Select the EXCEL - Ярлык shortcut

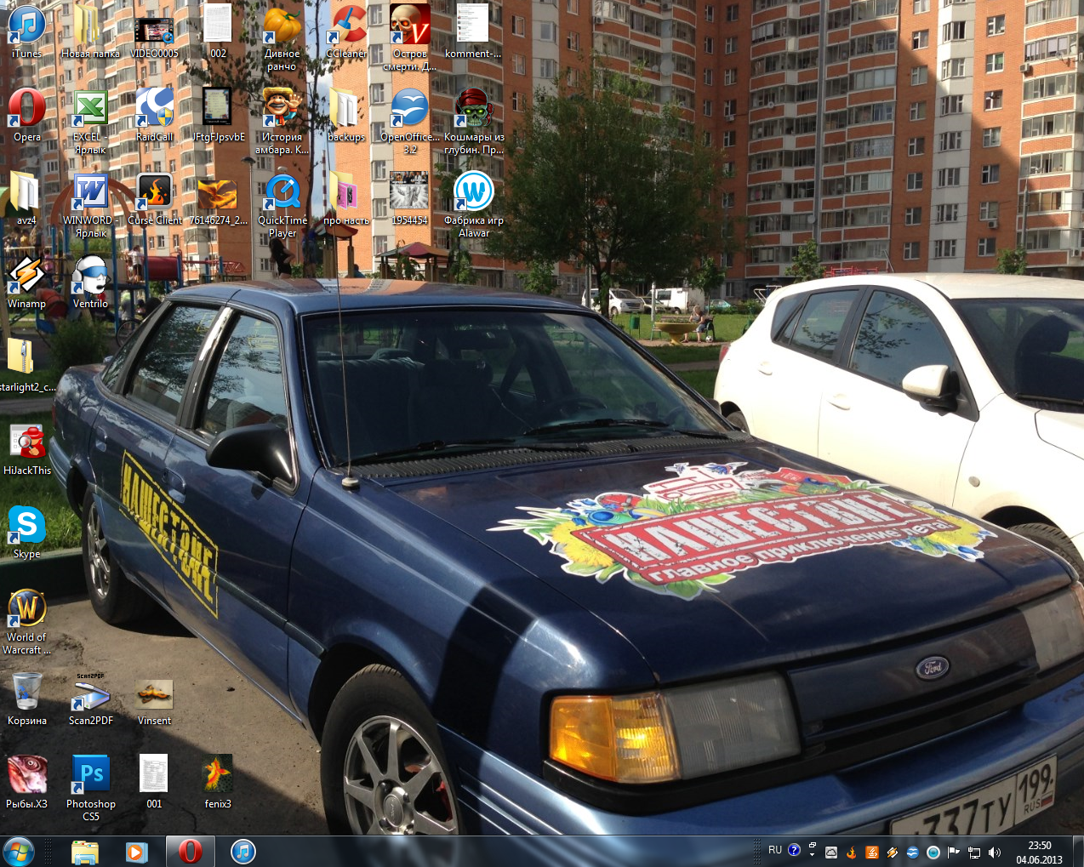90,122
